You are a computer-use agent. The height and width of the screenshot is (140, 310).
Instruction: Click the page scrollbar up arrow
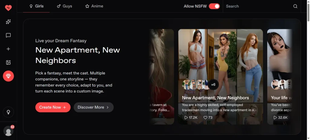tap(308, 2)
